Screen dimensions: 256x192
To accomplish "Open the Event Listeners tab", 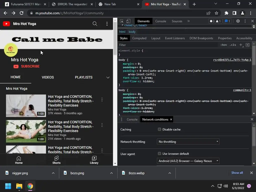I will (x=175, y=38).
